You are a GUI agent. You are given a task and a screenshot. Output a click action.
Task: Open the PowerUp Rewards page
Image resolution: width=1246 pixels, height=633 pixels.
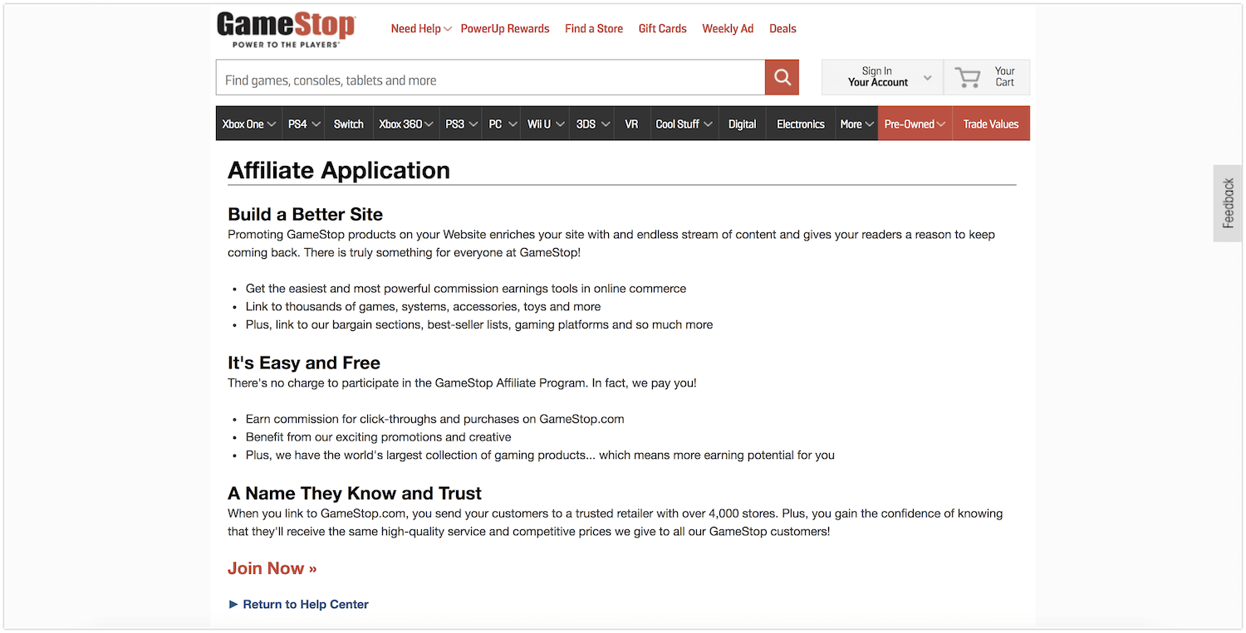pos(505,29)
